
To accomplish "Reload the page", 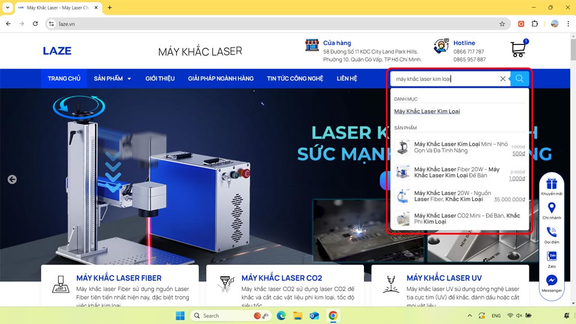I will coord(35,24).
